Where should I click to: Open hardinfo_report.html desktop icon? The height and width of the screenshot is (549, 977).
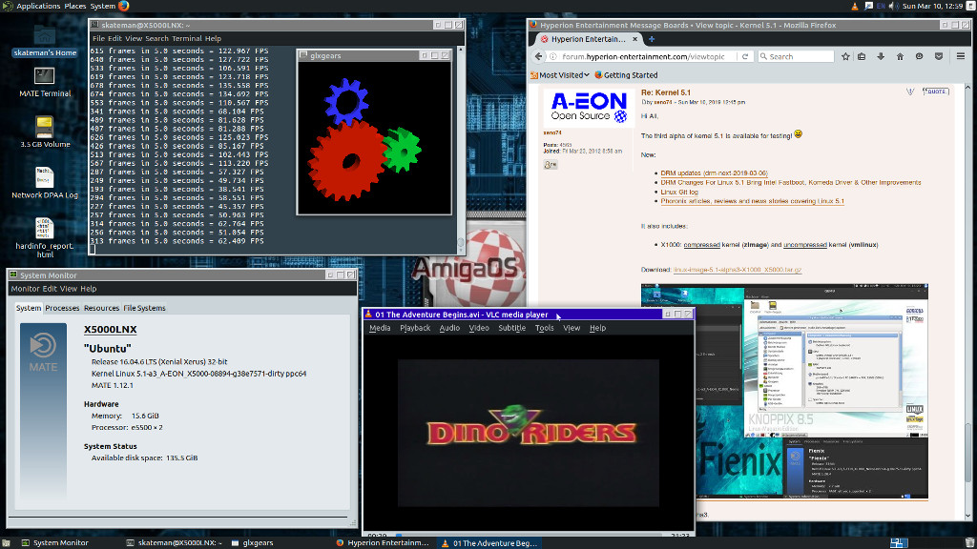[44, 237]
